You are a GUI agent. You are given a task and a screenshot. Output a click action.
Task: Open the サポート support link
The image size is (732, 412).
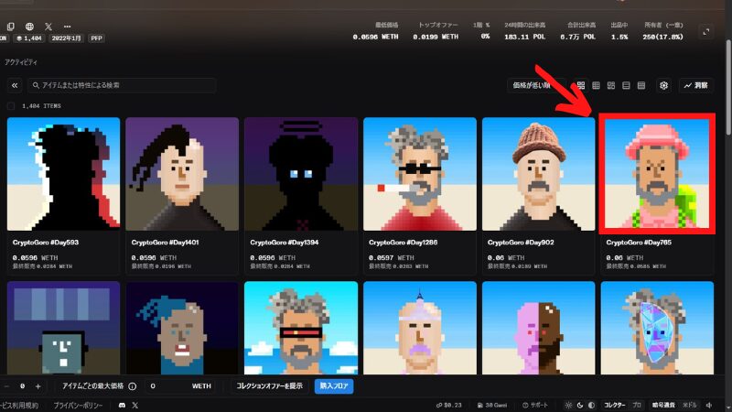tap(535, 406)
